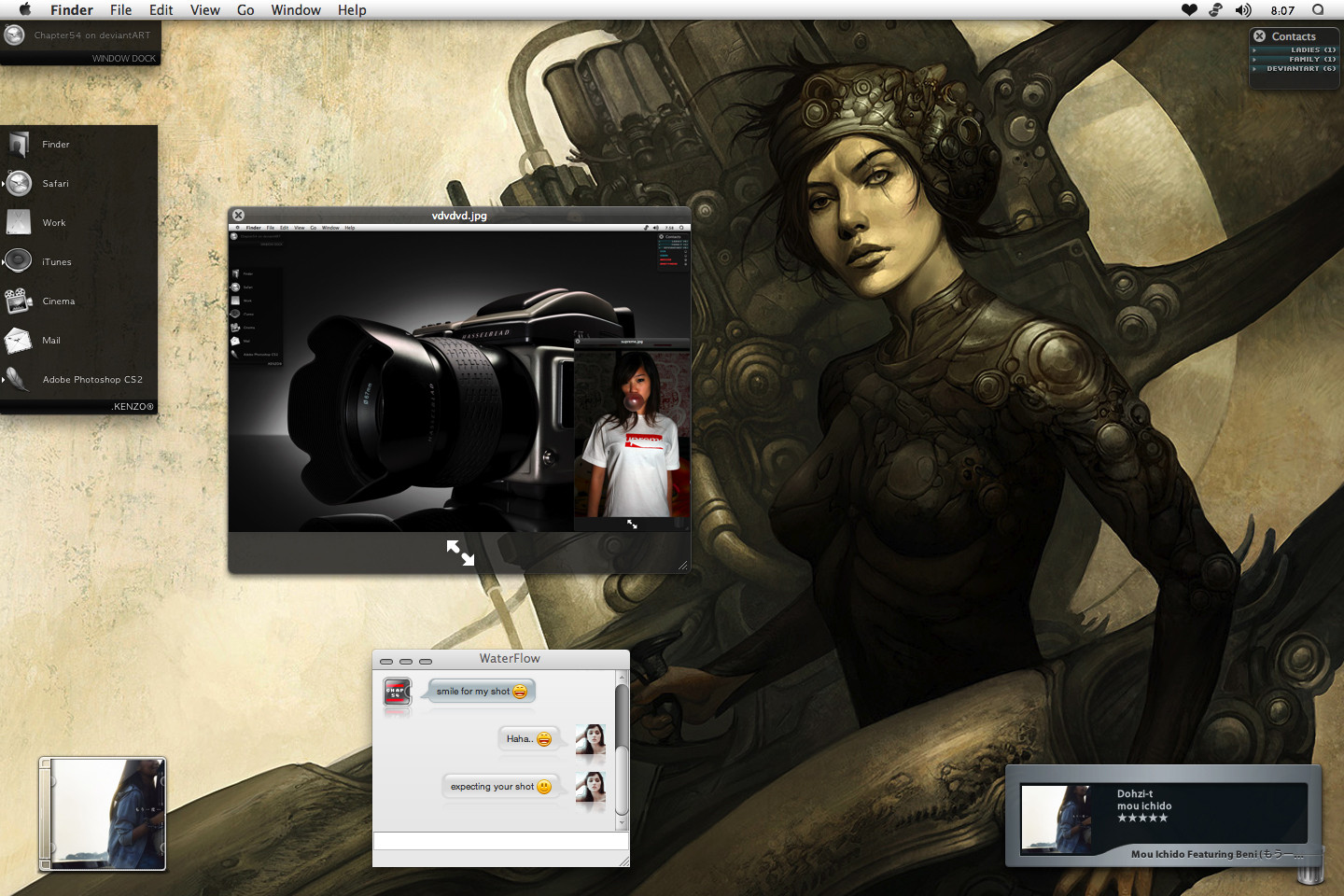This screenshot has height=896, width=1344.
Task: Open the Cinema dock icon
Action: point(19,301)
